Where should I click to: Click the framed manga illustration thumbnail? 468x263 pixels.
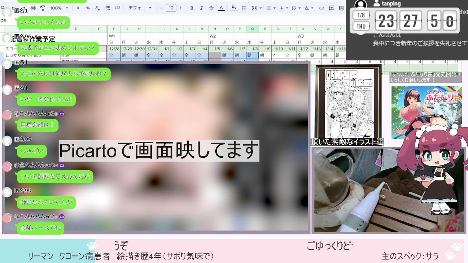tap(349, 102)
